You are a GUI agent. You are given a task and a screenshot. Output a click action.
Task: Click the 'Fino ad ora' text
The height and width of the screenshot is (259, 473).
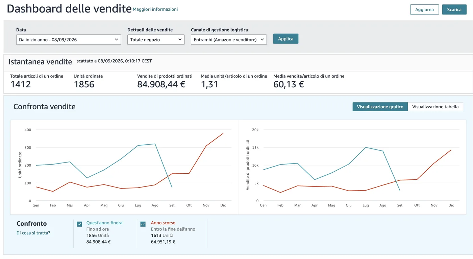click(98, 229)
